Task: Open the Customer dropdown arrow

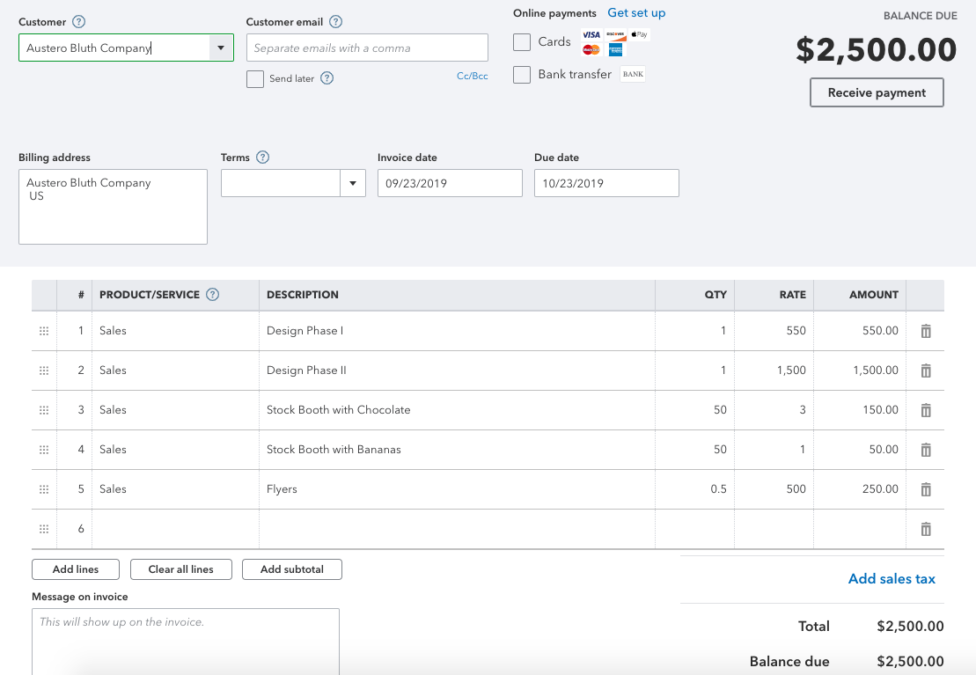Action: (x=221, y=48)
